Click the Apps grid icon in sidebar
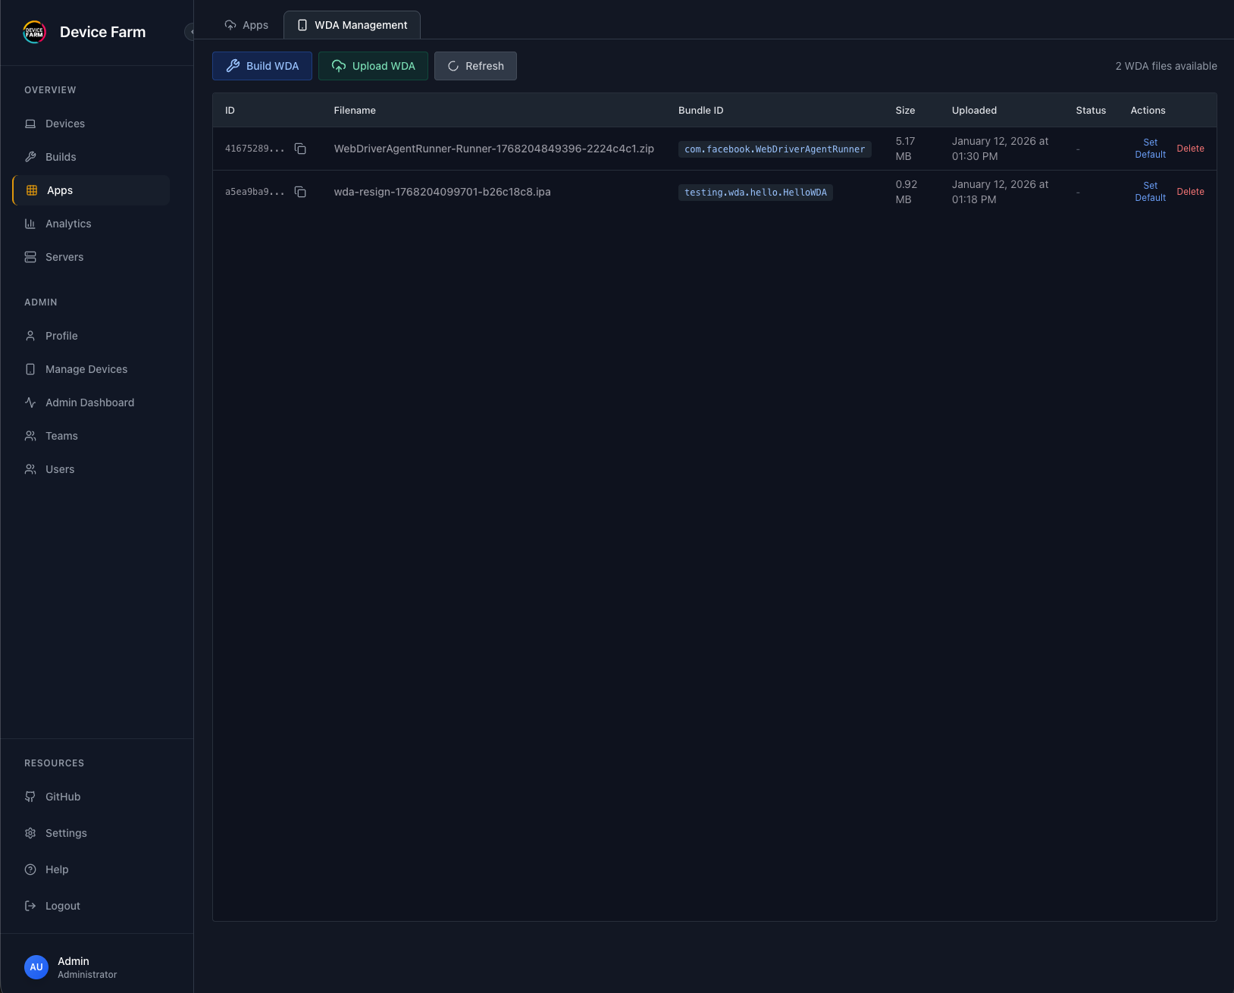Screen dimensions: 1234x993 (32, 190)
